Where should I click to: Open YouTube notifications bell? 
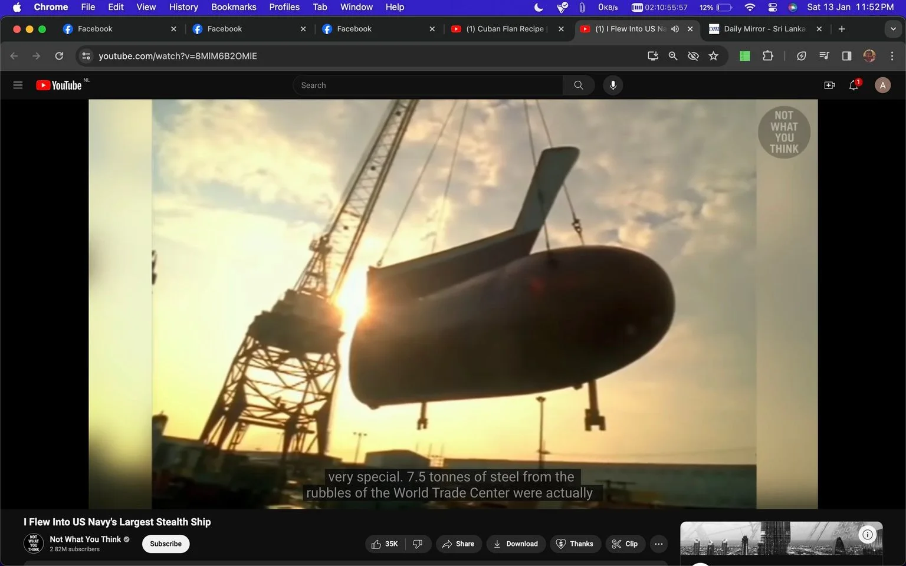point(854,85)
